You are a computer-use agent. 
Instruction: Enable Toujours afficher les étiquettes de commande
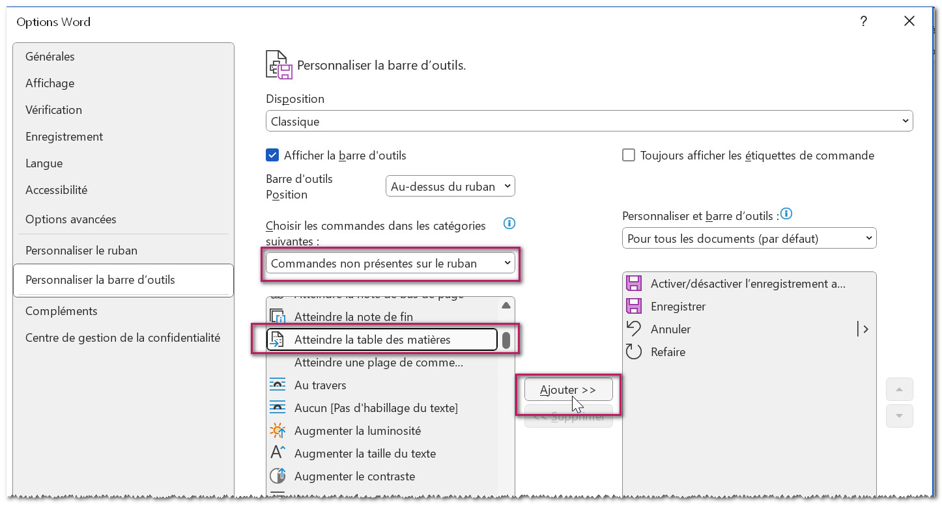tap(629, 156)
